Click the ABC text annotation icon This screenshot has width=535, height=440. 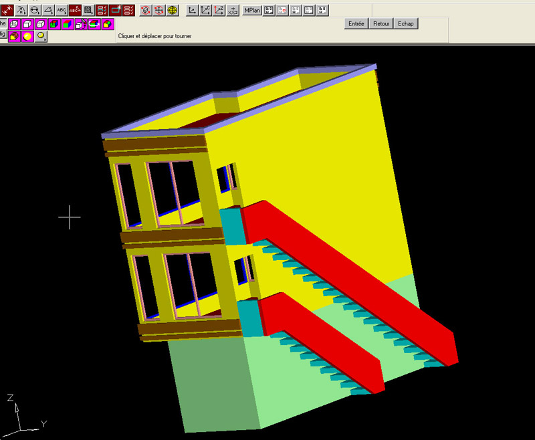(61, 10)
